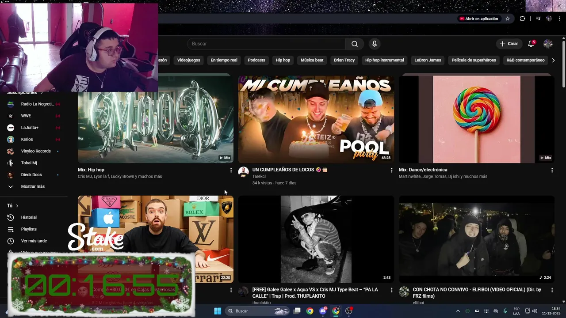Click the search magnifier button

[355, 44]
